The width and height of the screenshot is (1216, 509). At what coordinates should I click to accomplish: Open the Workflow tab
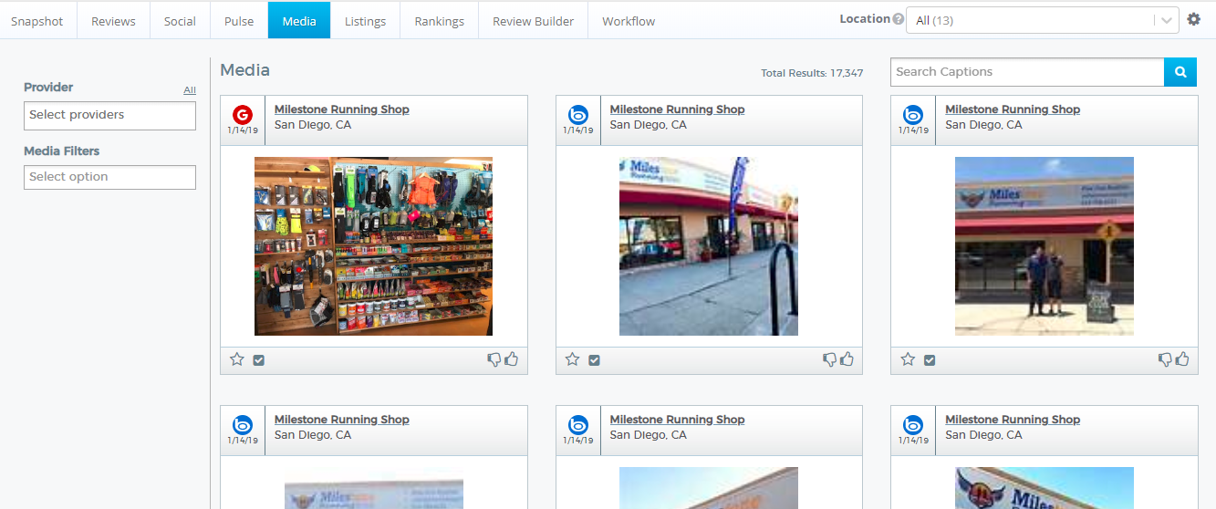click(x=629, y=21)
